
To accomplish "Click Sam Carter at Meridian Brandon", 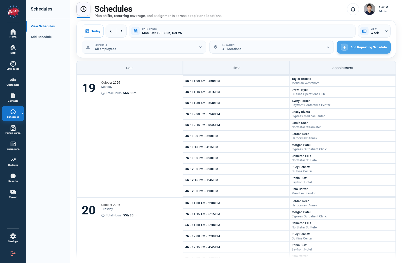I will coord(342,191).
